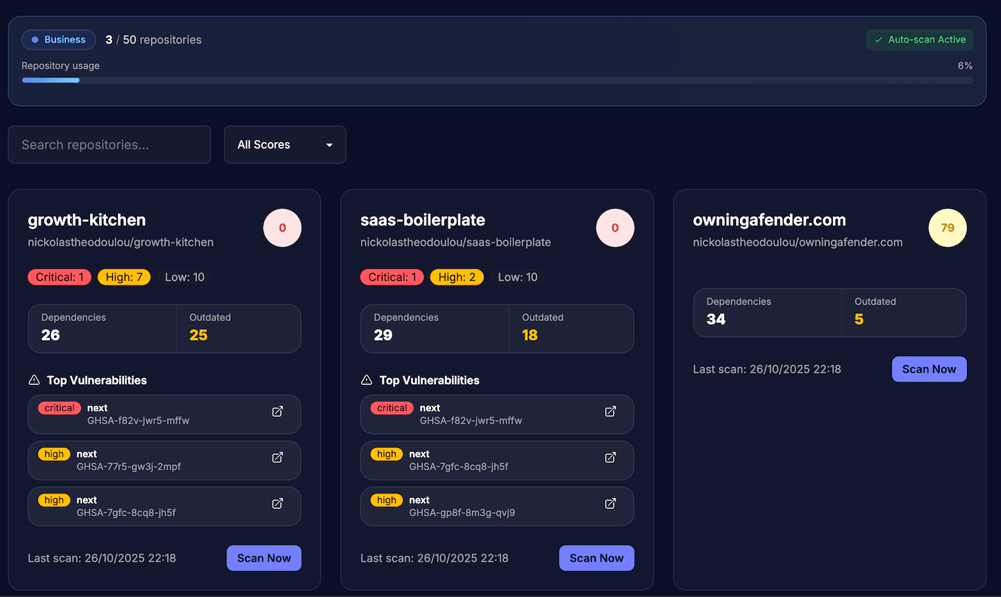Click the Search repositories input field
1001x597 pixels.
[109, 144]
